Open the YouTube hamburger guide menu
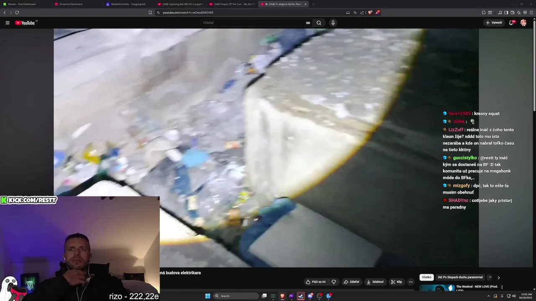This screenshot has height=301, width=536. pyautogui.click(x=8, y=23)
